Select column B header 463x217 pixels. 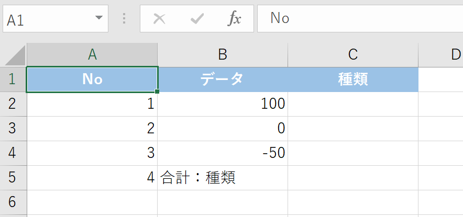click(x=223, y=54)
